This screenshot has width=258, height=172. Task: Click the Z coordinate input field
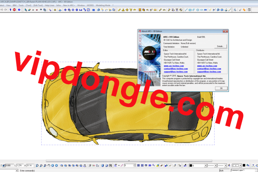[10, 166]
